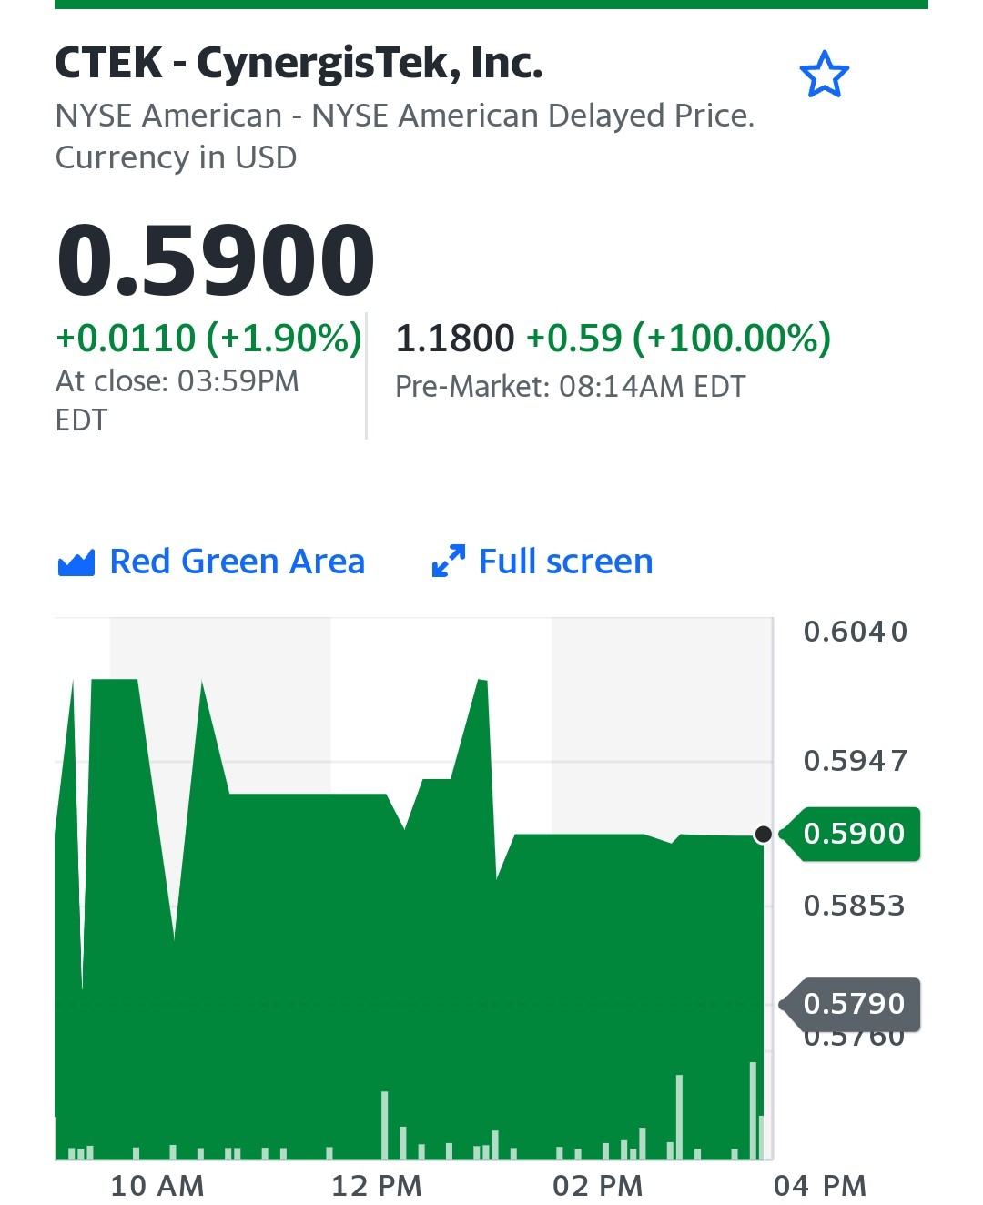The image size is (983, 1205).
Task: Click the daily change +0.0110 (+1.90%)
Action: tap(208, 338)
